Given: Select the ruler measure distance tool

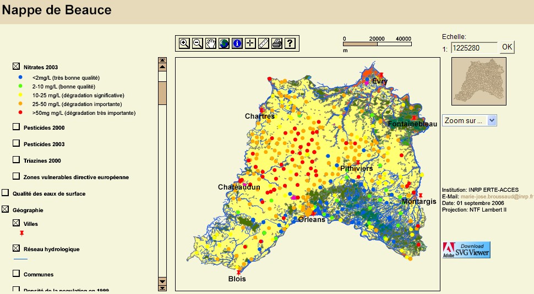Looking at the screenshot, I should pyautogui.click(x=264, y=43).
